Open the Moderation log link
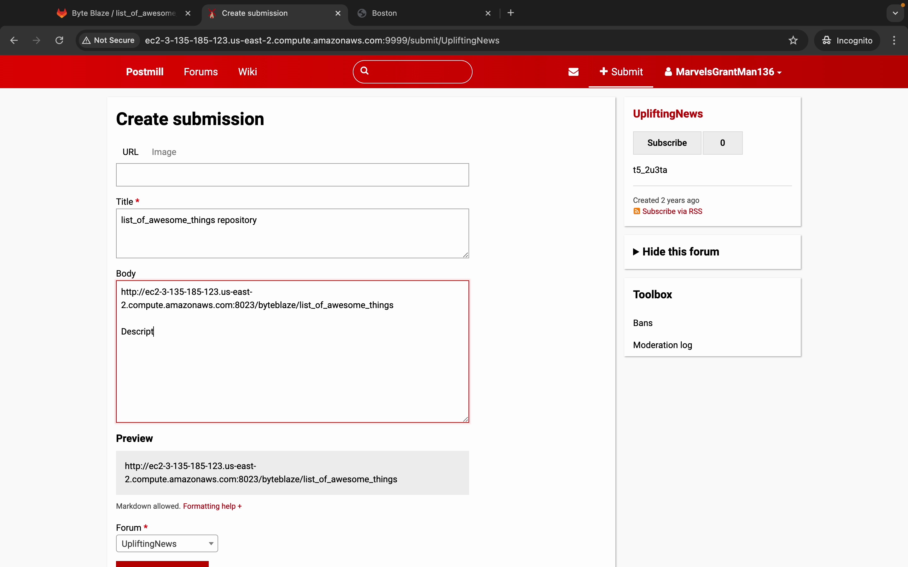This screenshot has height=567, width=908. [662, 345]
